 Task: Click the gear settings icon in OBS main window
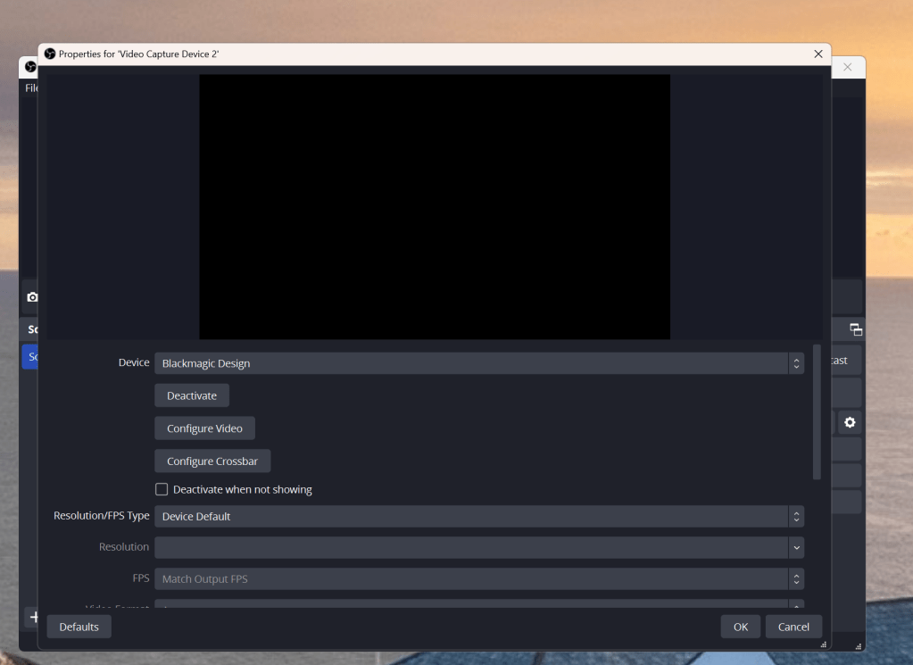(850, 422)
